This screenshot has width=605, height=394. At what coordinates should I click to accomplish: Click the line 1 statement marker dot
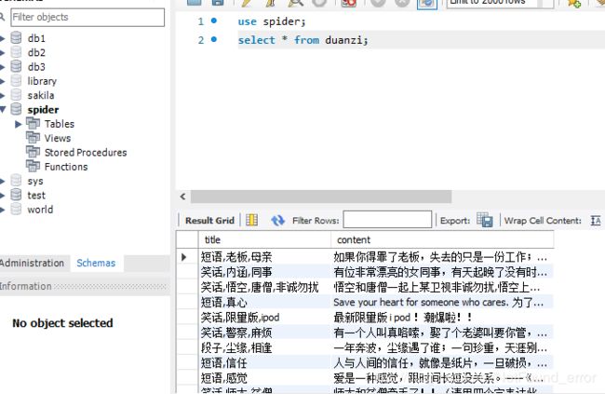pos(214,20)
